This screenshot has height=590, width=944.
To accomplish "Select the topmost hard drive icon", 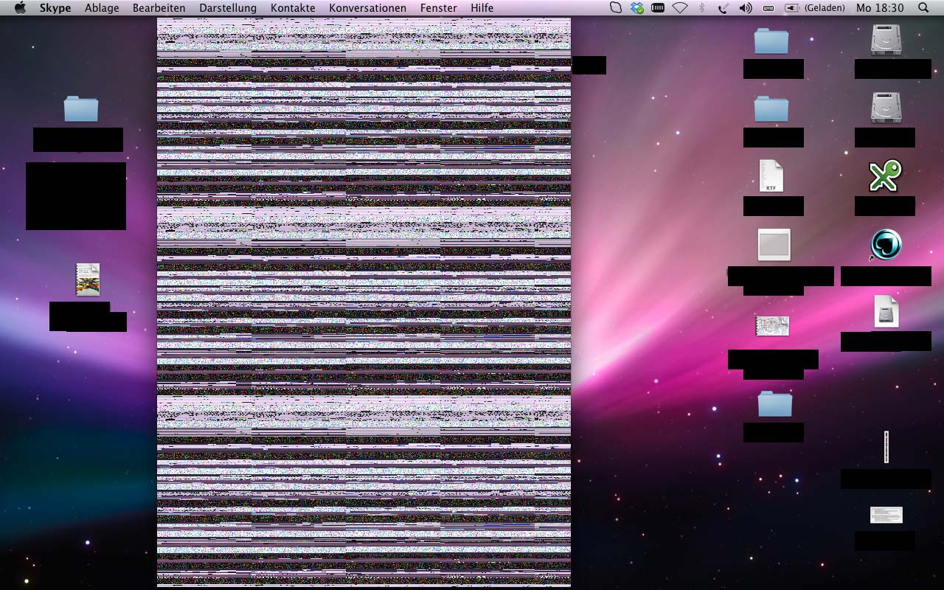I will (886, 40).
